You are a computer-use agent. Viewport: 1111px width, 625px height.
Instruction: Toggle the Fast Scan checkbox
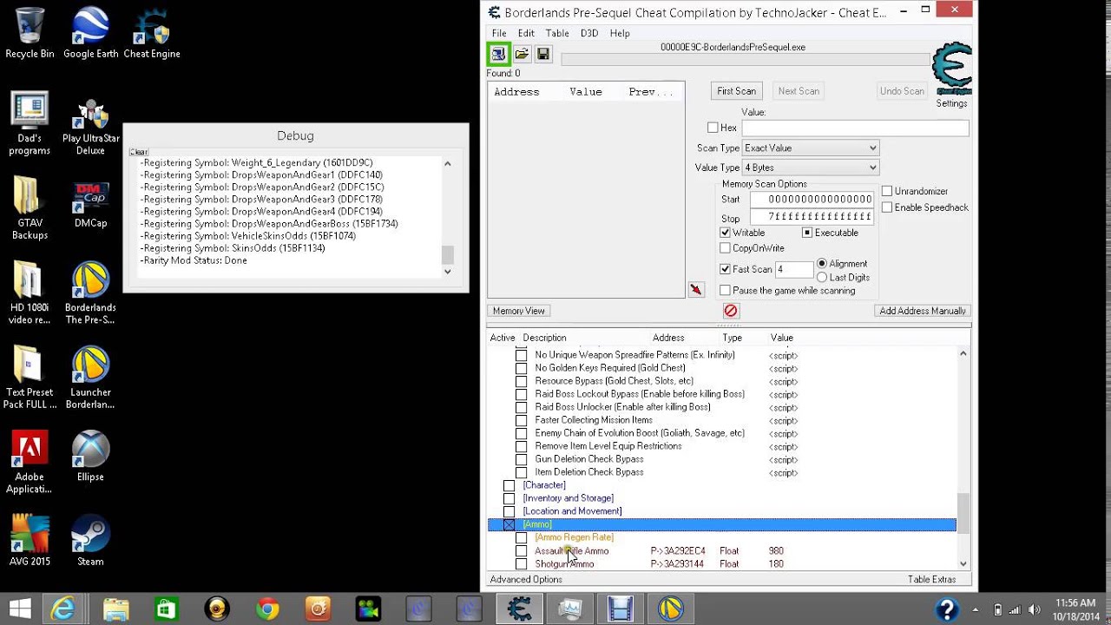(x=726, y=269)
